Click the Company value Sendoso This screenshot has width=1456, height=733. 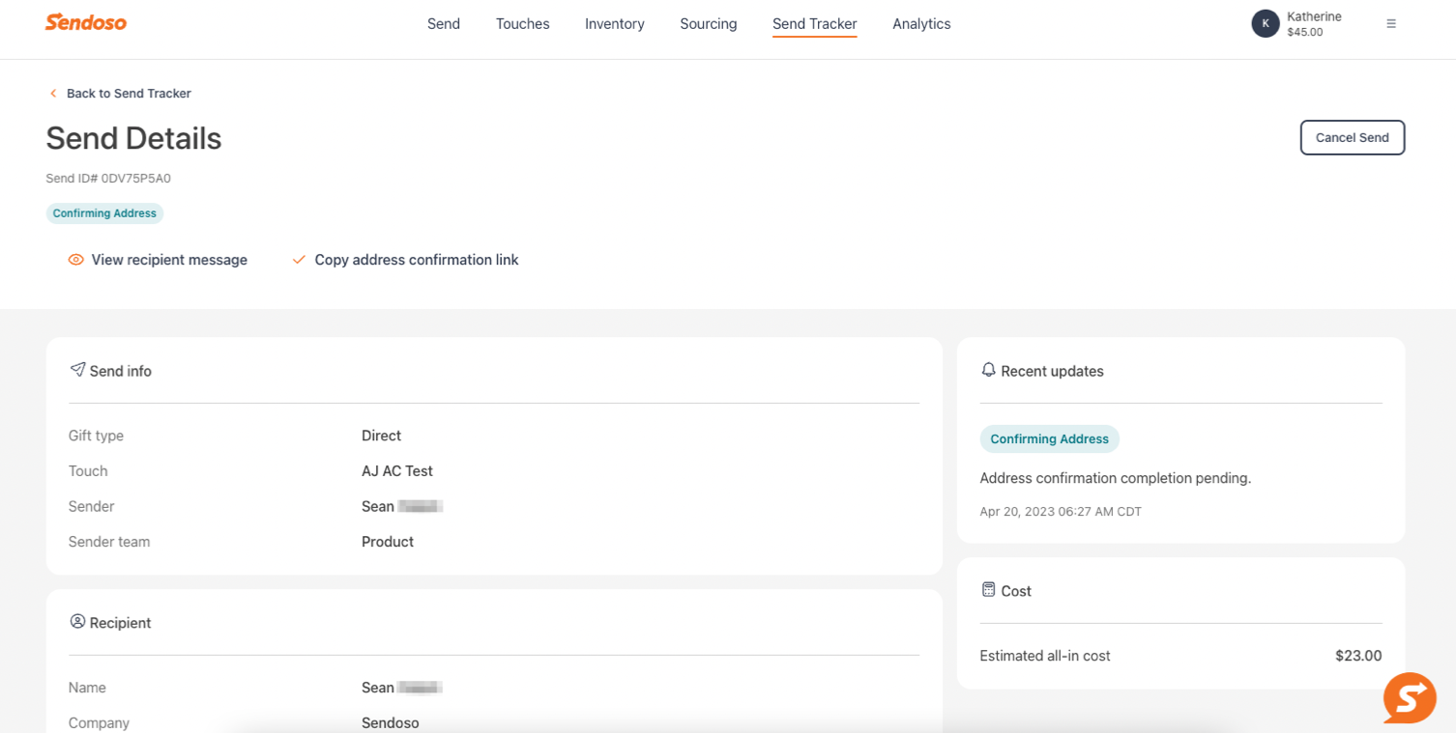tap(391, 722)
